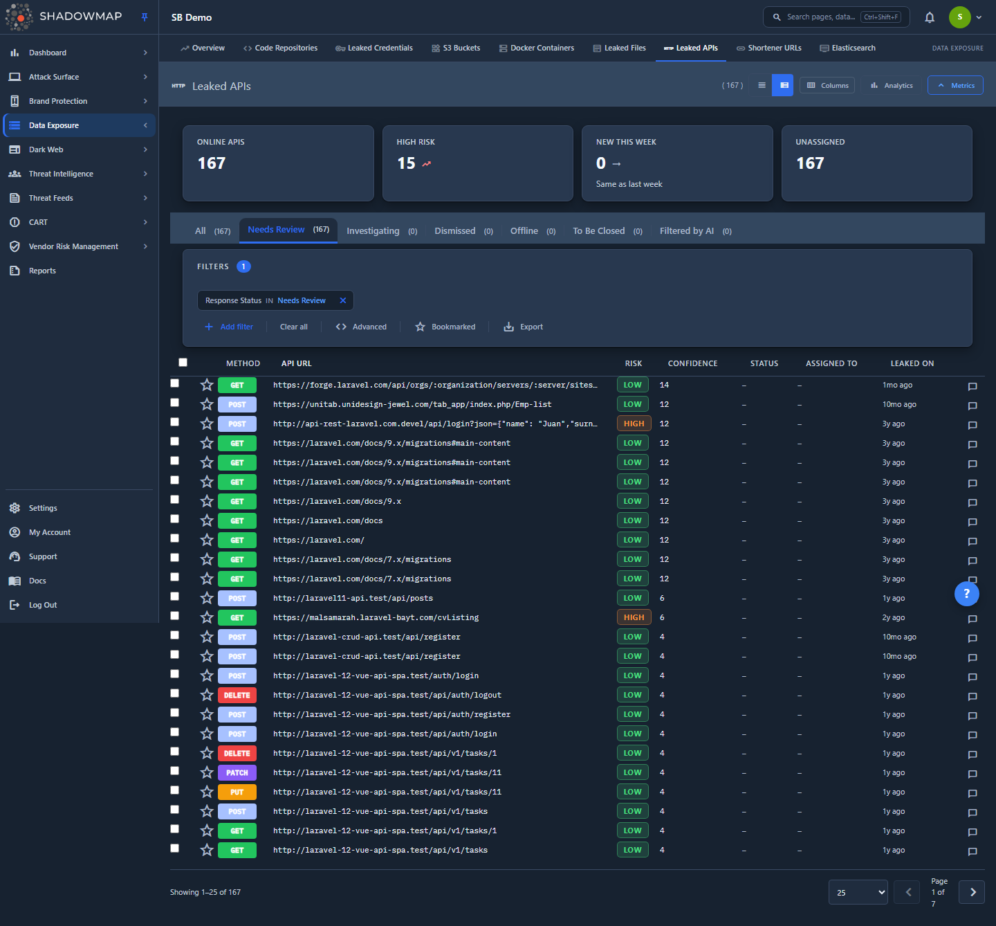Open comment icon on the last api/v1/tasks row
The image size is (996, 926).
click(972, 851)
